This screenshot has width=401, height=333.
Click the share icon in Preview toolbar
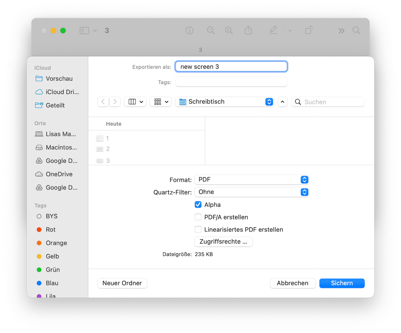click(x=248, y=30)
